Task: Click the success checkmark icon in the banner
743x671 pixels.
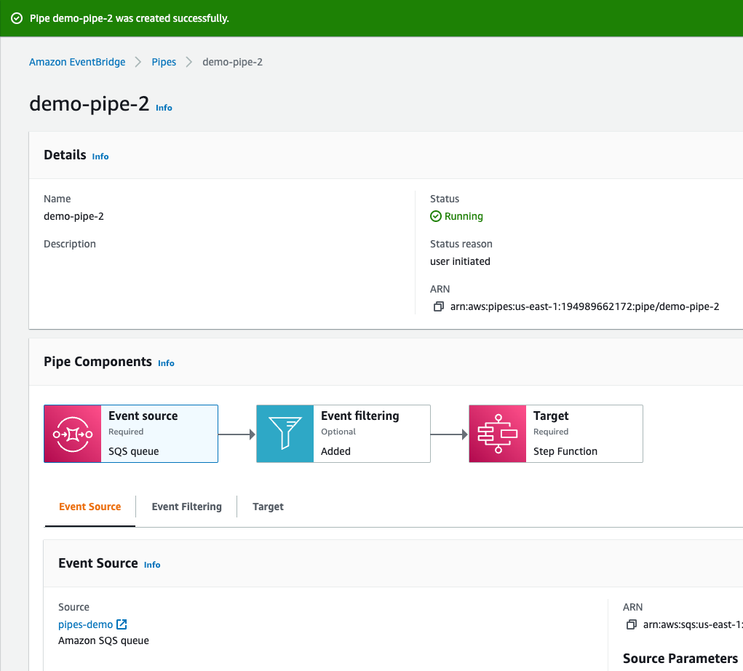Action: (x=17, y=18)
